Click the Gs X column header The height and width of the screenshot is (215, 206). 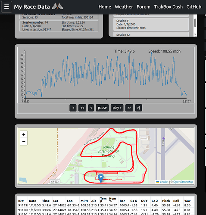[134, 201]
